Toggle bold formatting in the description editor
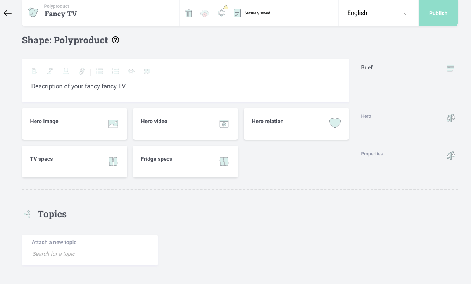 [34, 71]
